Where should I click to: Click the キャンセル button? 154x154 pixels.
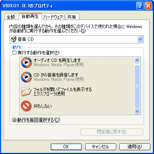tap(101, 147)
